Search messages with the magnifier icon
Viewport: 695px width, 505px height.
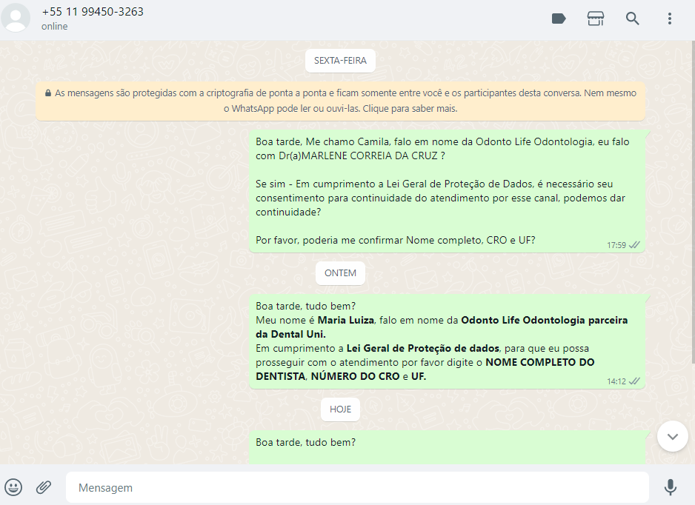click(x=633, y=19)
